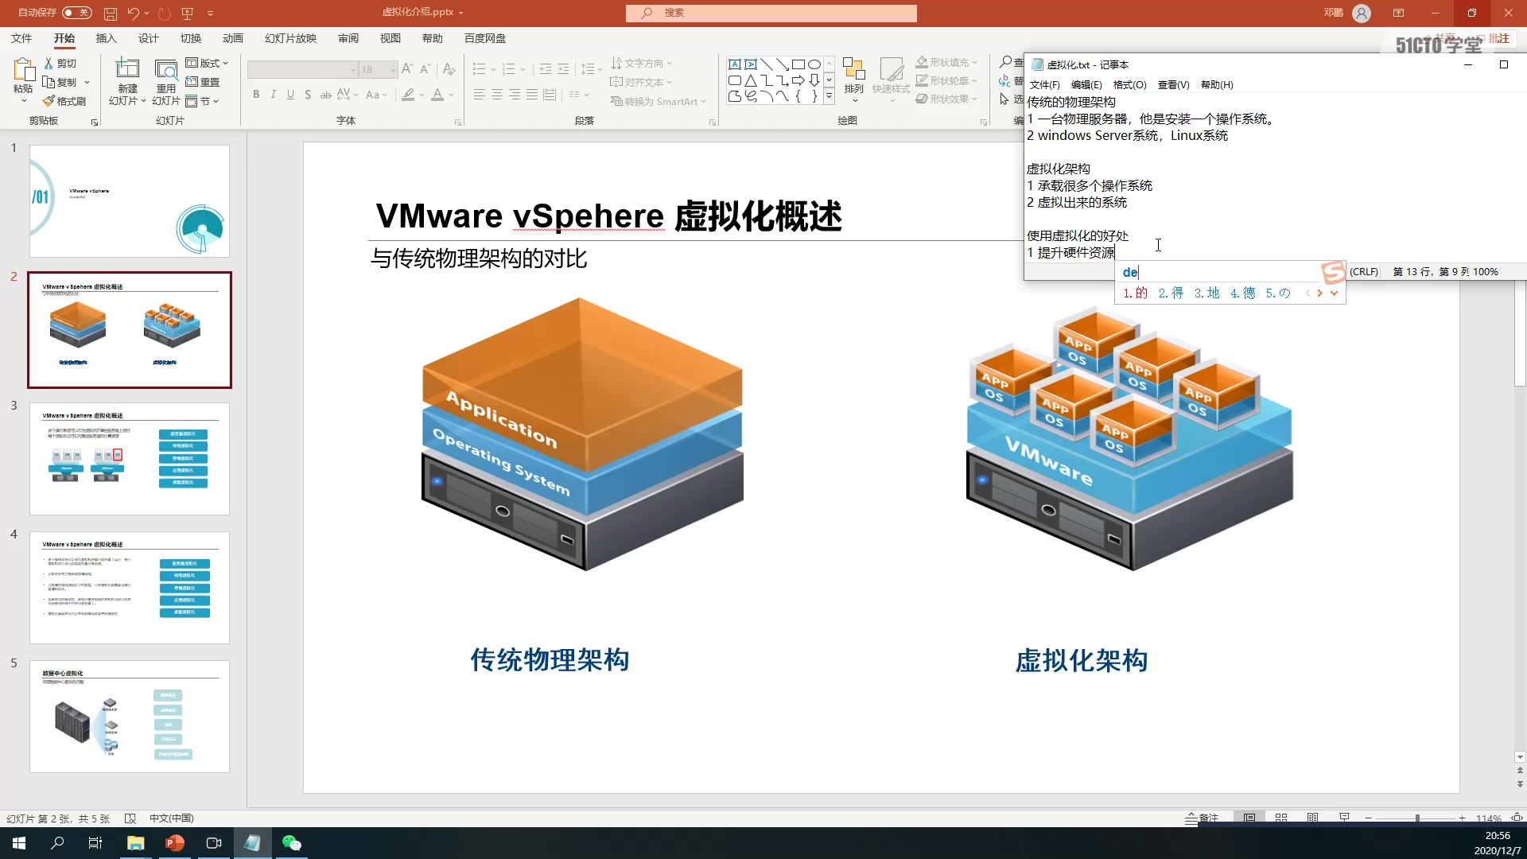Open the 文件 File menu tab
This screenshot has height=859, width=1527.
coord(21,38)
